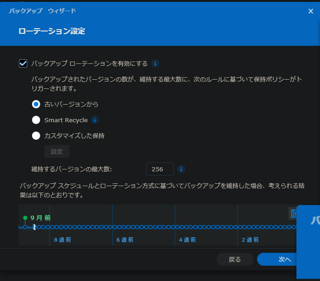This screenshot has height=281, width=320.
Task: Click the 次へ button
Action: point(277,259)
